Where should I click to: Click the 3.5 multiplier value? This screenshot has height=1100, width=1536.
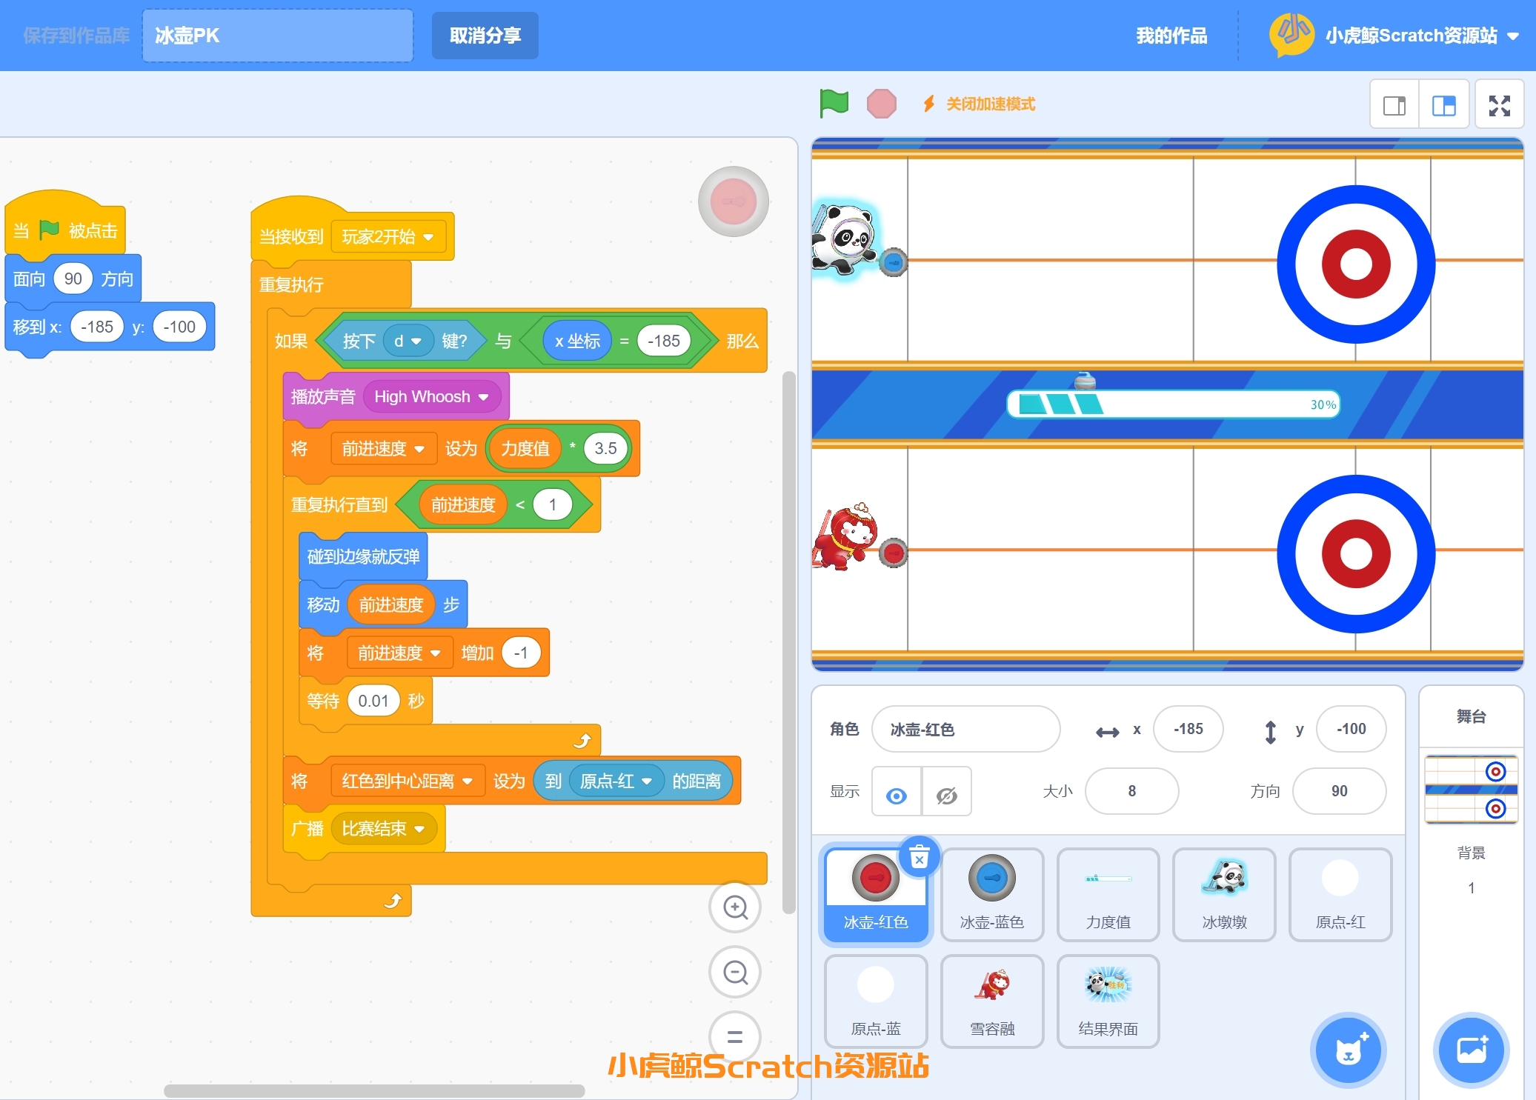click(x=605, y=449)
